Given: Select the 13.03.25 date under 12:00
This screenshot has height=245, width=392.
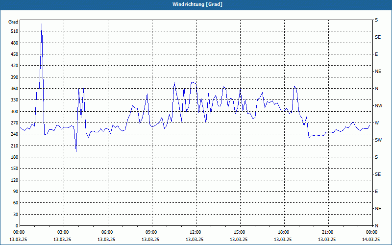Looking at the screenshot, I should click(x=195, y=240).
